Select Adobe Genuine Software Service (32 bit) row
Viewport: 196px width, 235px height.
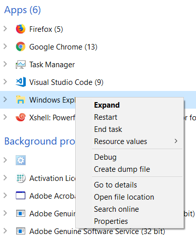click(98, 231)
